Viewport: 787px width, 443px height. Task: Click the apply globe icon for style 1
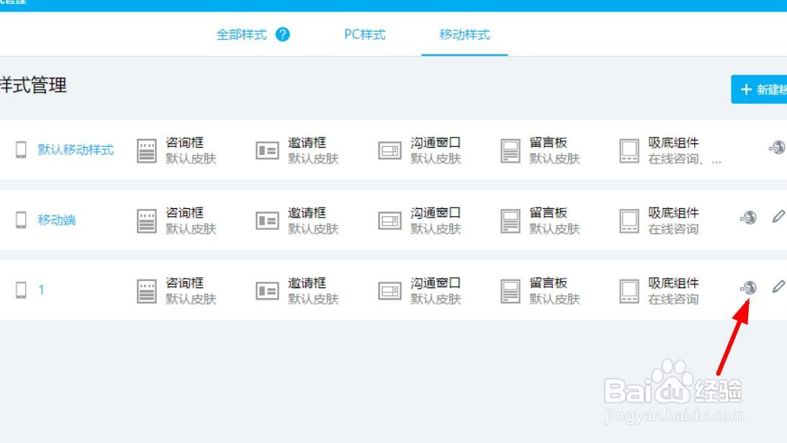pyautogui.click(x=749, y=288)
